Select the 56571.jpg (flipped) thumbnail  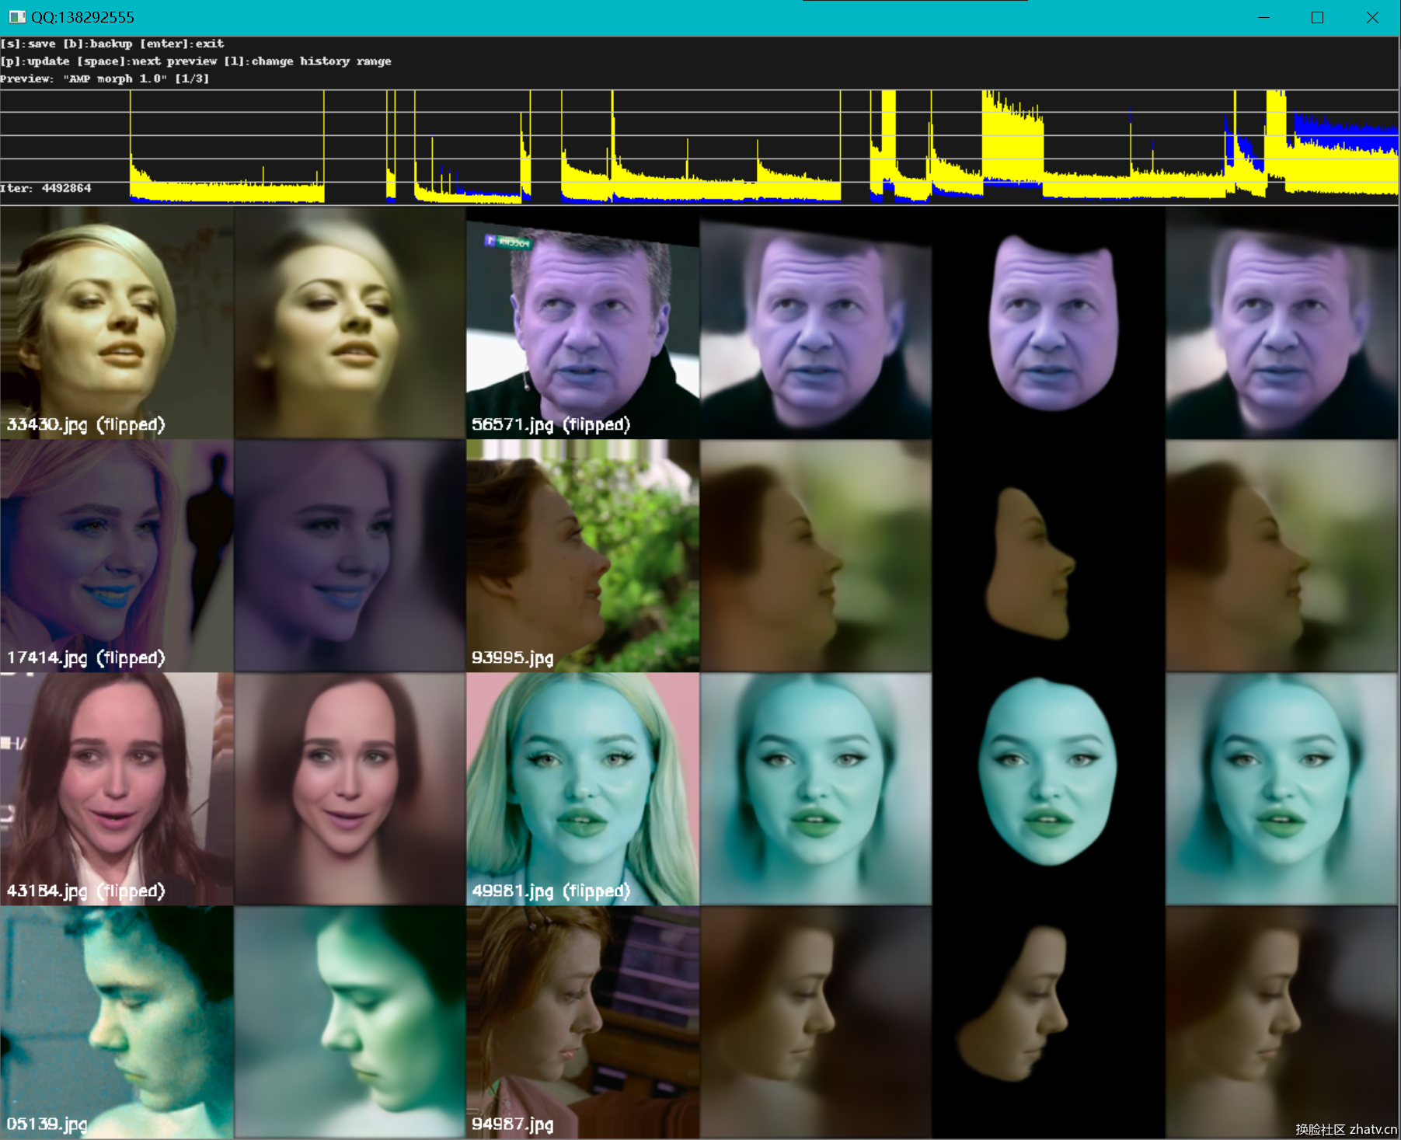tap(583, 322)
